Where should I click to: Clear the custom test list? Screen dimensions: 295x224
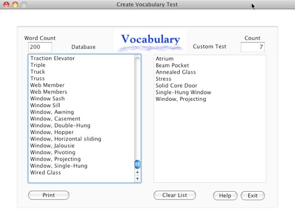175,195
